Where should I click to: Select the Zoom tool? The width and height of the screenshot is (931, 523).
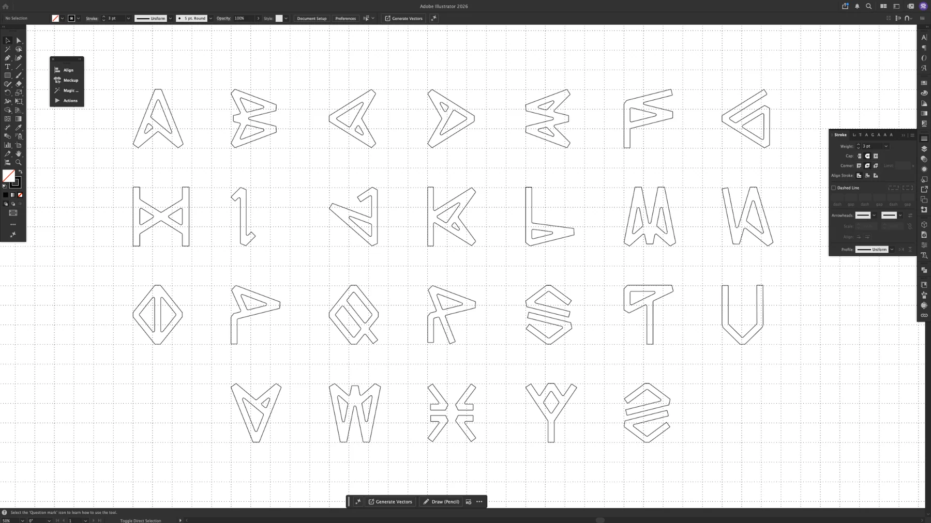pyautogui.click(x=19, y=162)
